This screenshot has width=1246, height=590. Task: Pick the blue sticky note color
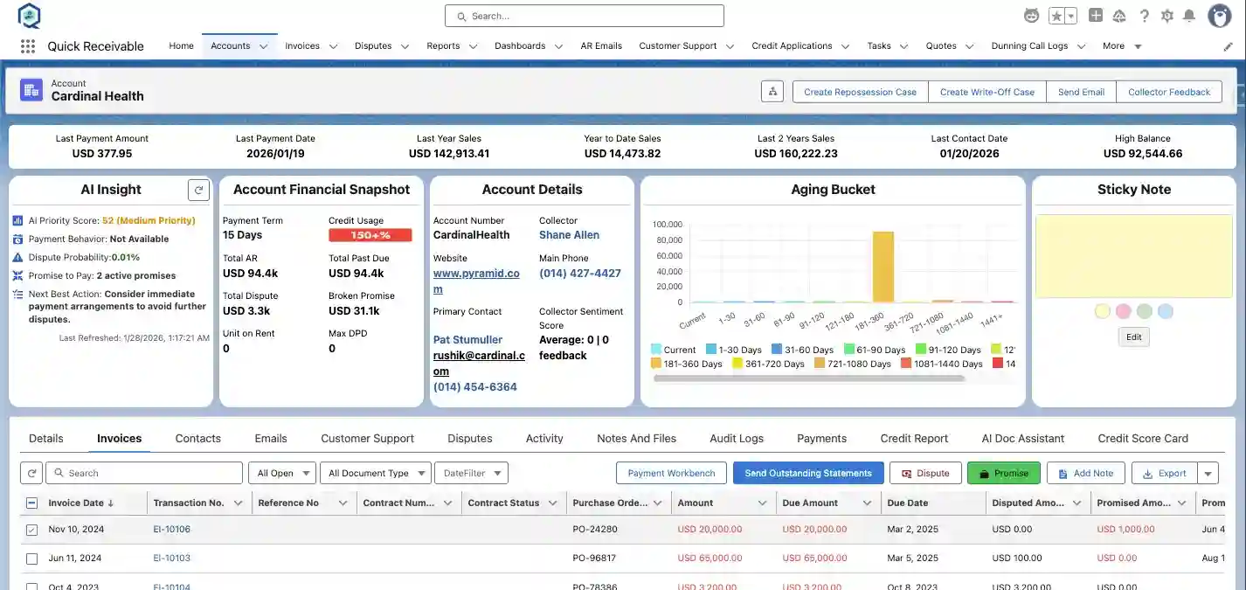click(1166, 311)
